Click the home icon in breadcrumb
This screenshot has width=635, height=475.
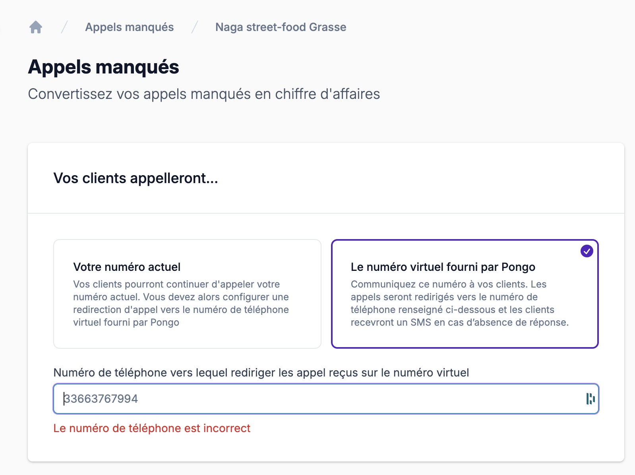36,27
